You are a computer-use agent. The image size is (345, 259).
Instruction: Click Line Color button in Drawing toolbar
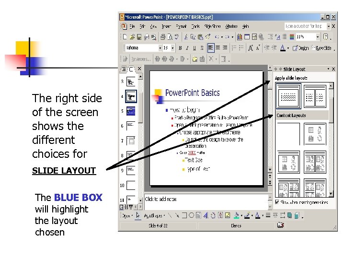247,215
